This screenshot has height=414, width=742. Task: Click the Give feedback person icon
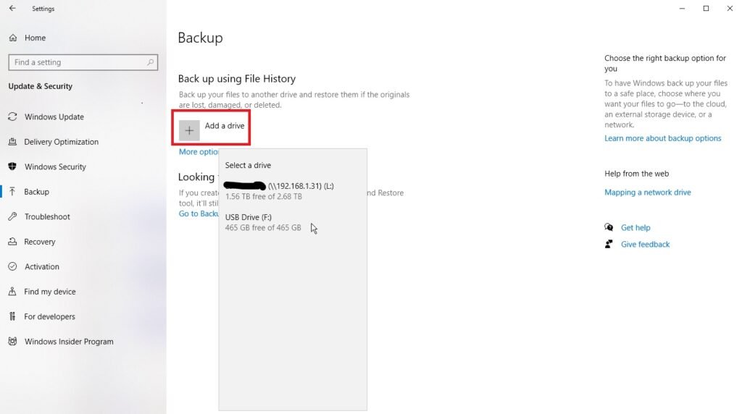pos(609,244)
